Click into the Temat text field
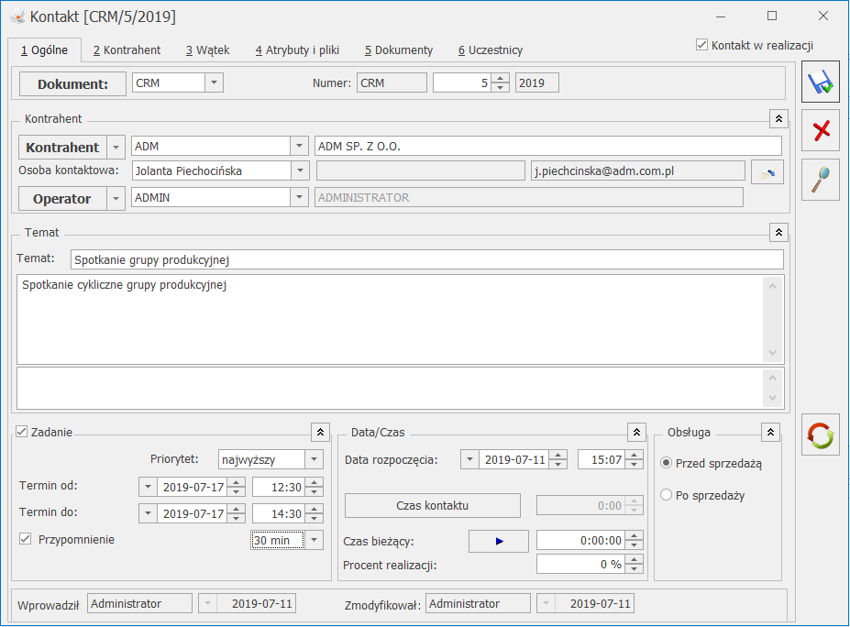Screen dimensions: 850x627 click(426, 260)
